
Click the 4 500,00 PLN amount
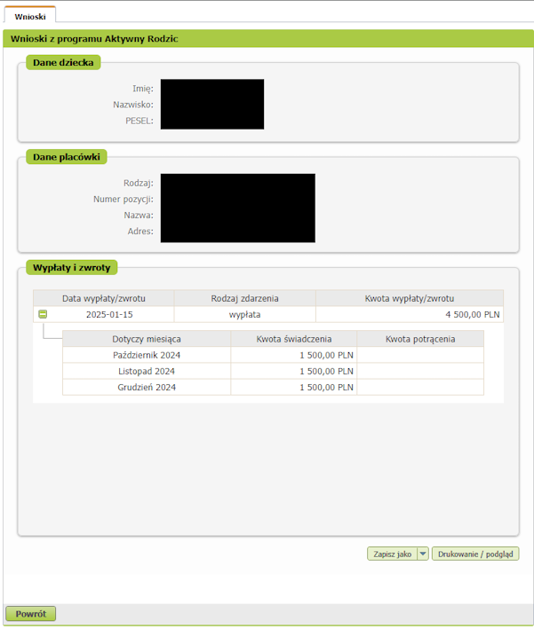pos(472,314)
